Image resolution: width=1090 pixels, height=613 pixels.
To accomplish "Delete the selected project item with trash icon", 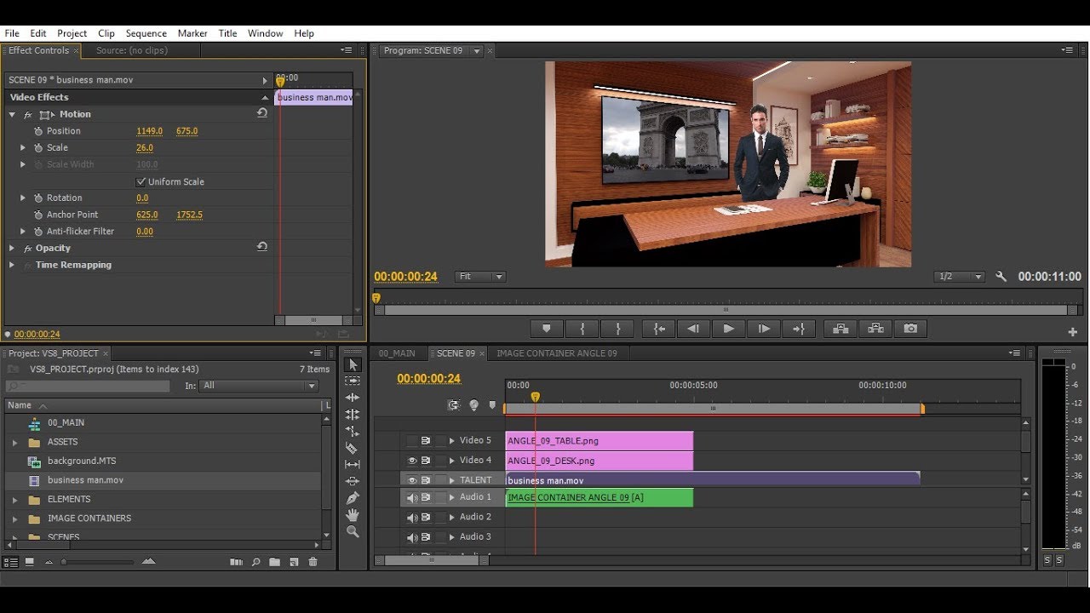I will pyautogui.click(x=313, y=562).
